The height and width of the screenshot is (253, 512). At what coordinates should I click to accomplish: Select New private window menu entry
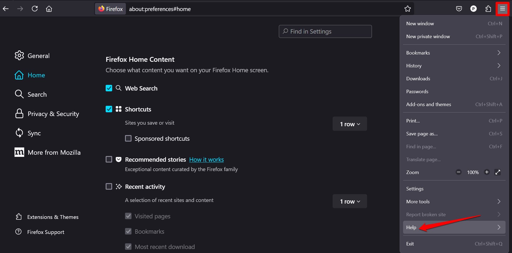(x=428, y=37)
